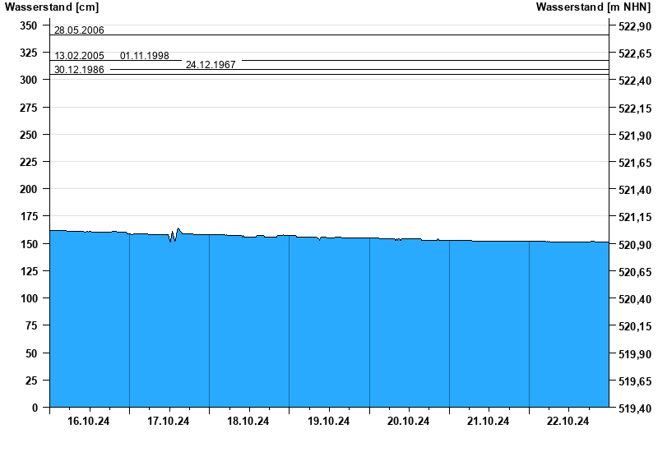Select the 175 tick on left axis
Viewport: 658px width, 452px height.
tap(28, 216)
